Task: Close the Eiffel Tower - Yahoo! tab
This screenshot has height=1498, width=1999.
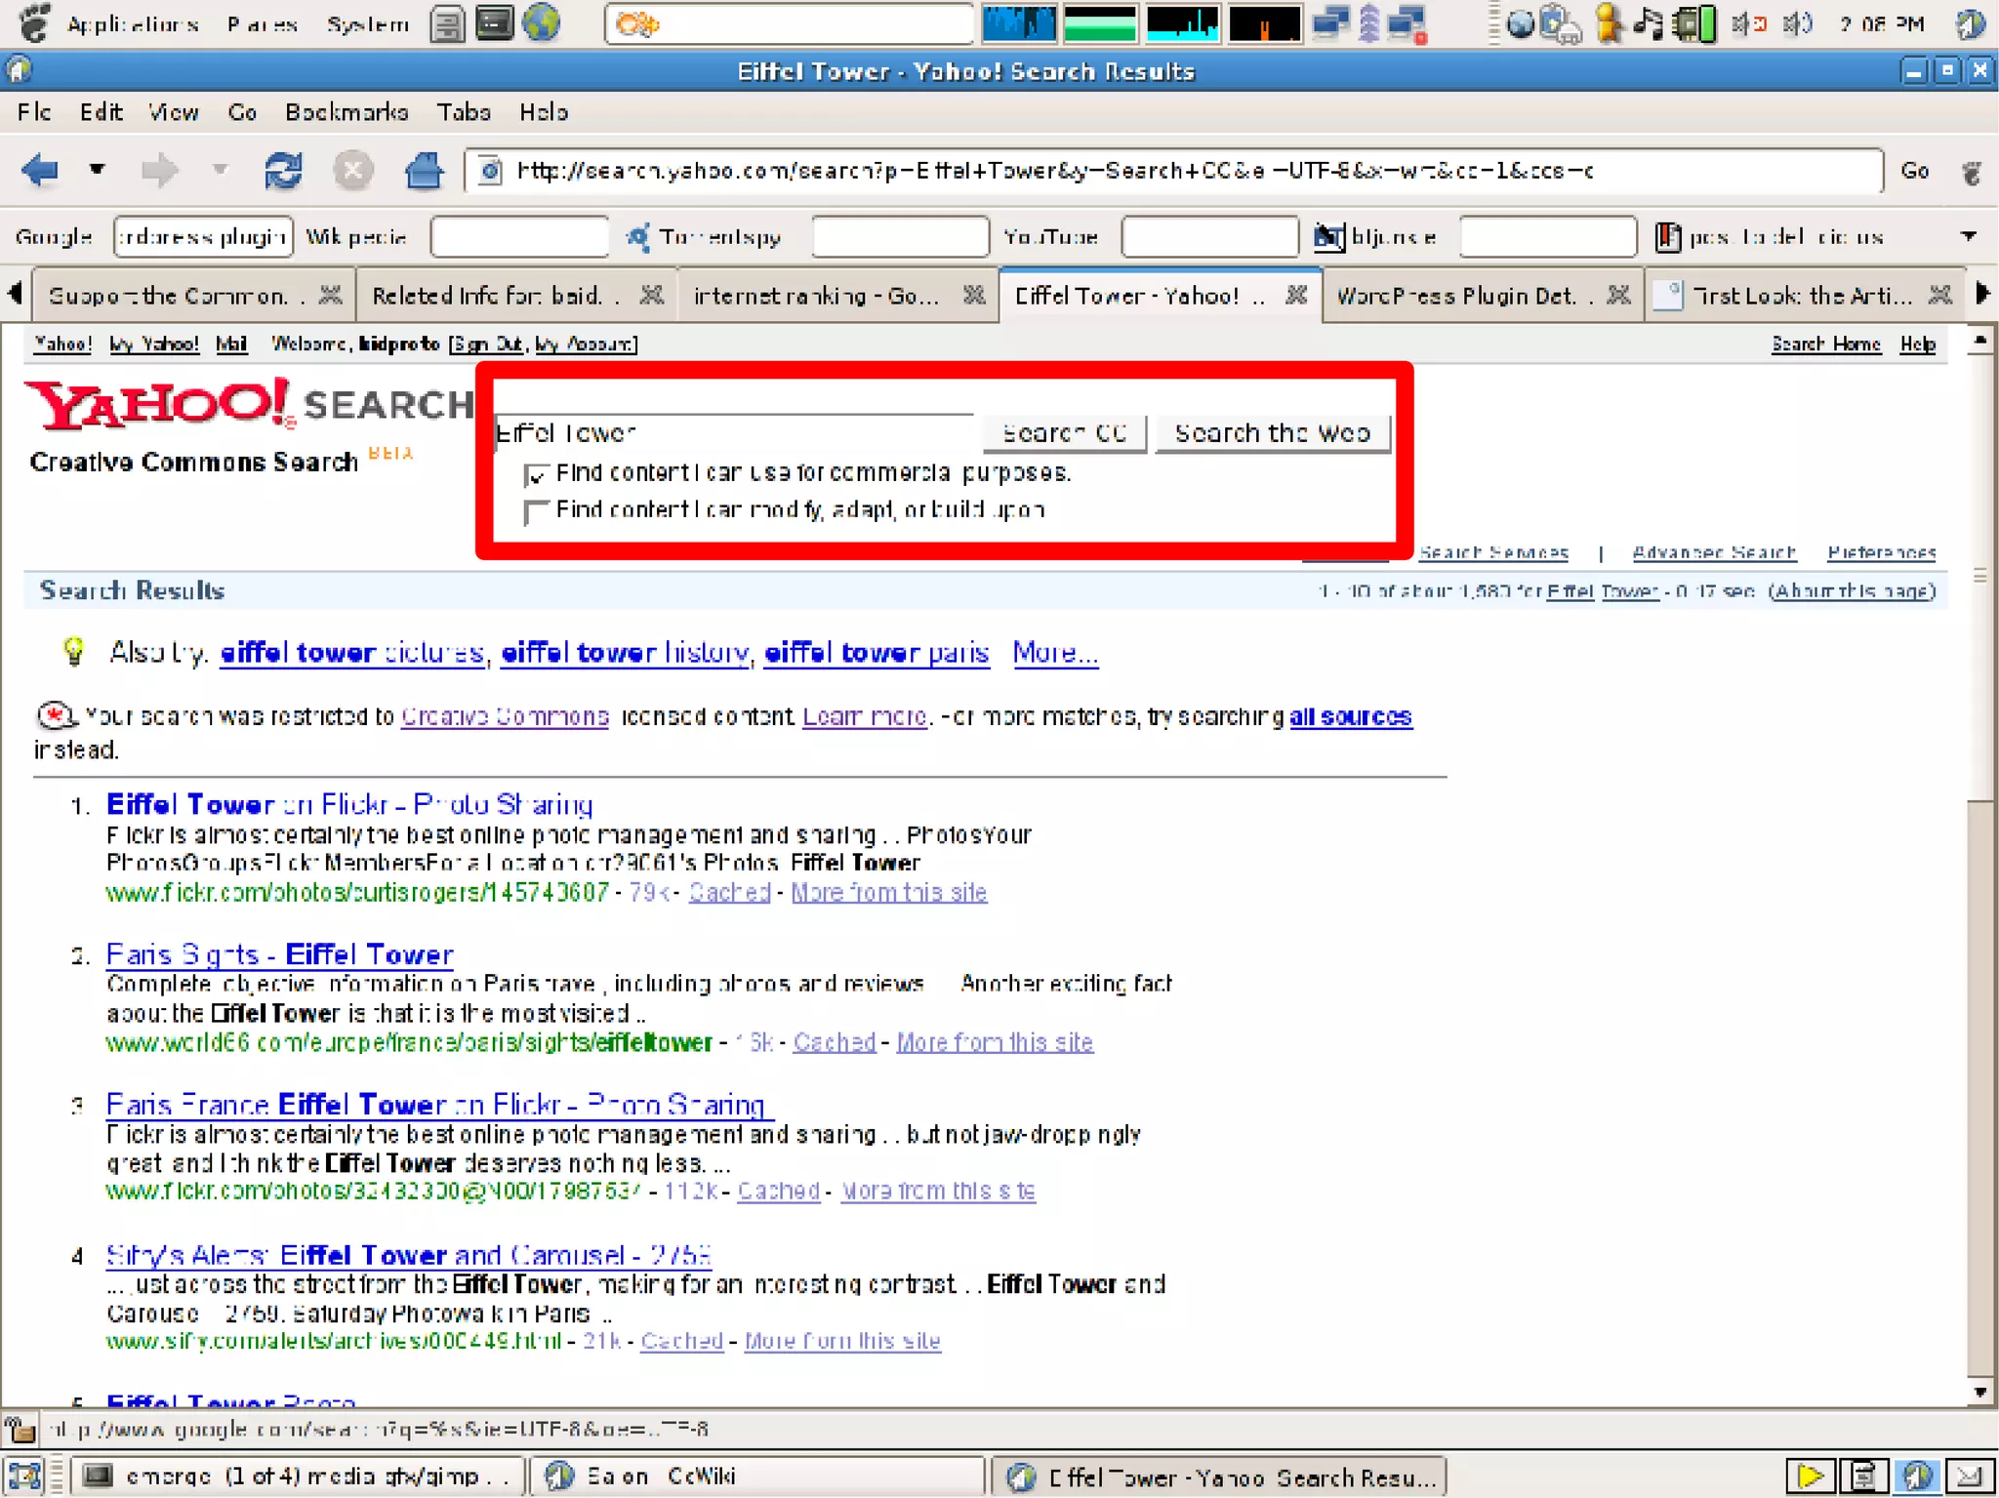Action: [x=1296, y=295]
